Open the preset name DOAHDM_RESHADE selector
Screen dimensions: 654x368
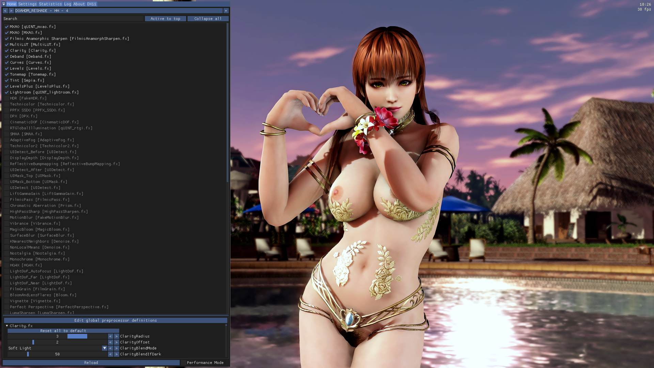(x=118, y=11)
